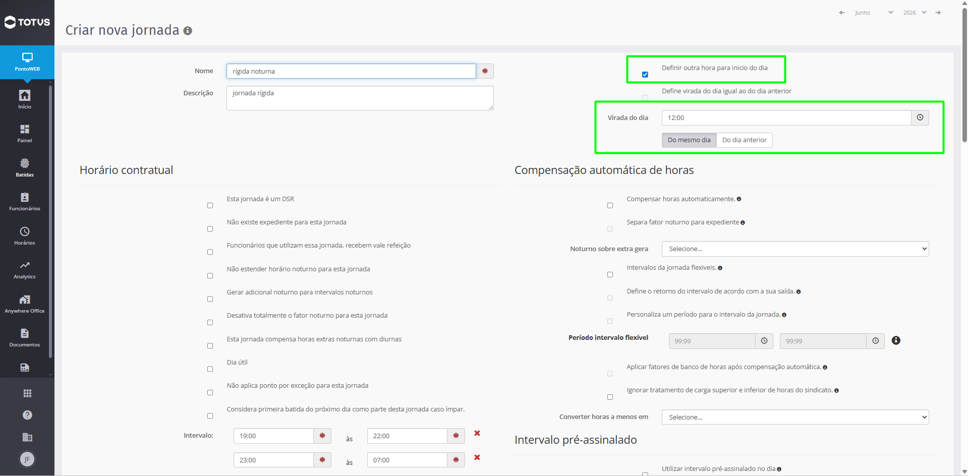Click info icon beside Separa fator noturno

click(x=743, y=222)
